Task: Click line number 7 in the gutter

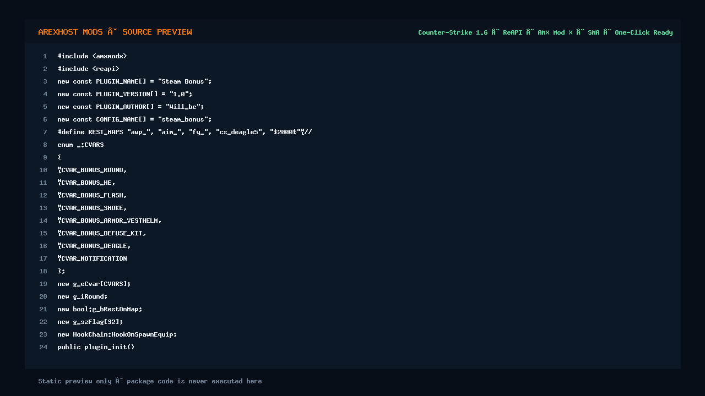Action: pyautogui.click(x=45, y=132)
